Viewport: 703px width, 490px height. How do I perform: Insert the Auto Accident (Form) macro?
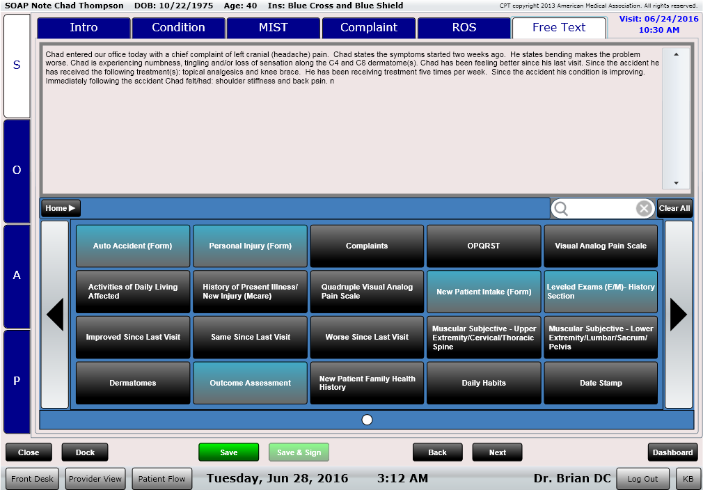(132, 246)
